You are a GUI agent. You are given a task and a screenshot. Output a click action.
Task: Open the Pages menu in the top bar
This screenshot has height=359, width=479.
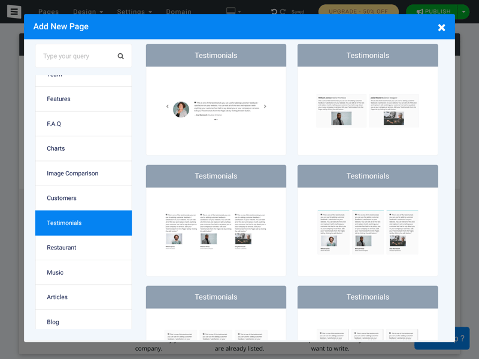click(48, 11)
